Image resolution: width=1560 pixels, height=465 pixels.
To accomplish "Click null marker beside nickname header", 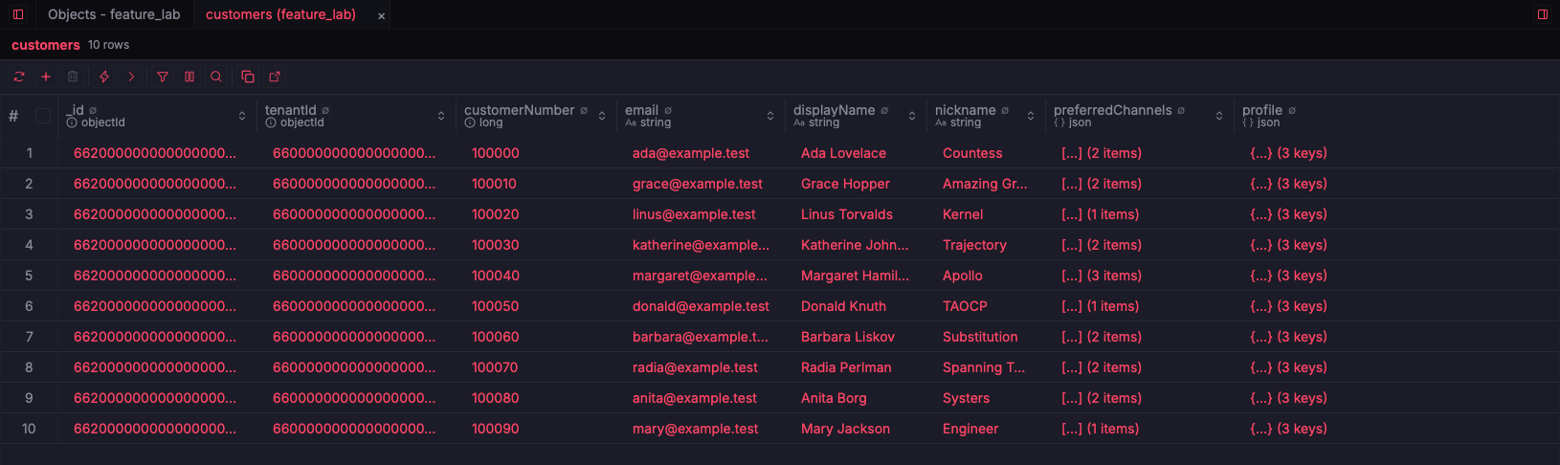I will point(1005,111).
